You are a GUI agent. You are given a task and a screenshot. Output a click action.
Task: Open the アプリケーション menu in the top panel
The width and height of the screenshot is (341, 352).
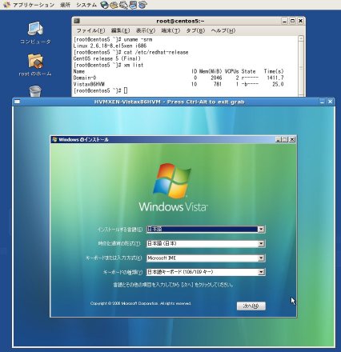(34, 5)
